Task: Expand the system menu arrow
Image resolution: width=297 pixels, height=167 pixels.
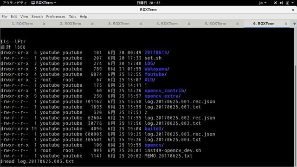Action: pos(293,3)
